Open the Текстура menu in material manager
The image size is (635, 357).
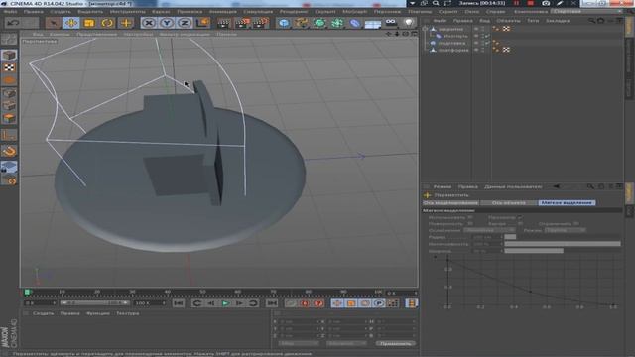pos(128,313)
